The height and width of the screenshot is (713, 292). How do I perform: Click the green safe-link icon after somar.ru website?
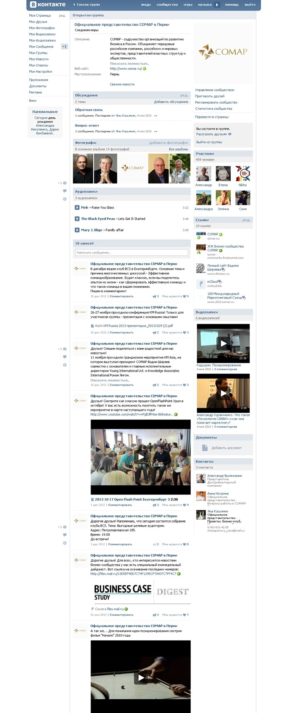pyautogui.click(x=145, y=68)
